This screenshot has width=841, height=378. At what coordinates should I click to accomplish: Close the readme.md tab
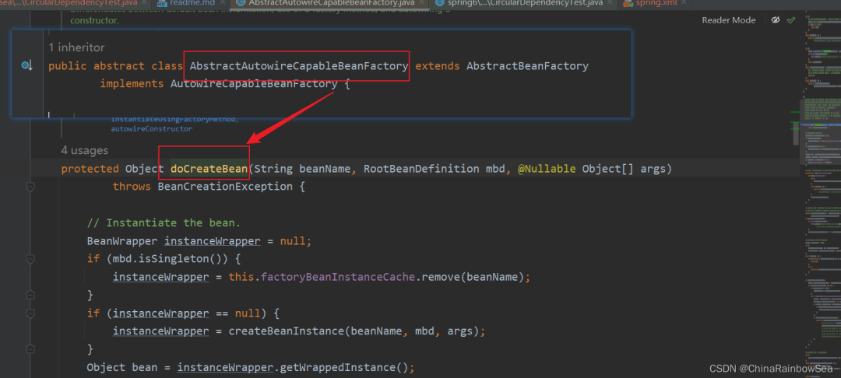click(221, 2)
